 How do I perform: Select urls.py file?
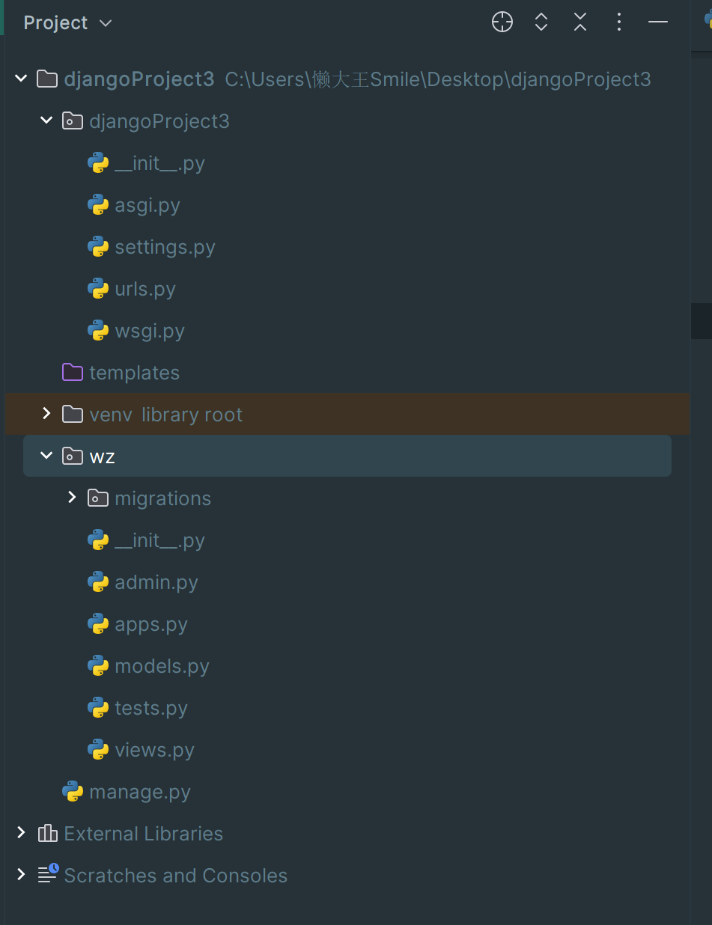[x=144, y=289]
